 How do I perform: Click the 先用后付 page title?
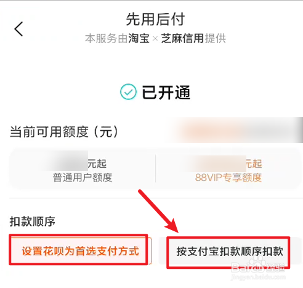155,20
